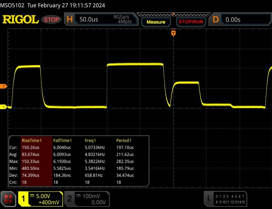272x209 pixels.
Task: Click Freq1 average value 4.8321kHz
Action: (x=95, y=154)
